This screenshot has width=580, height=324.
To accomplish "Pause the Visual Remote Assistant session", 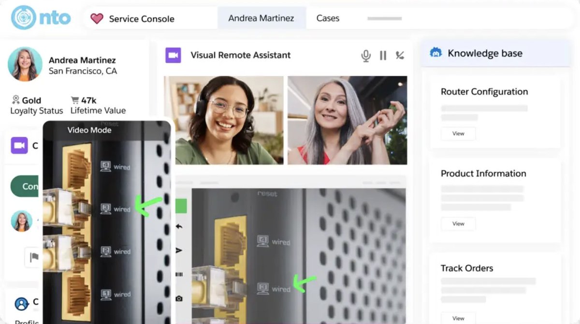I will [383, 56].
